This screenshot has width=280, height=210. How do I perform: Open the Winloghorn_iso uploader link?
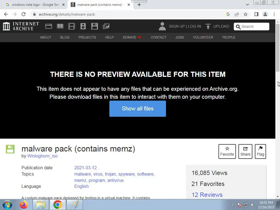pos(42,156)
